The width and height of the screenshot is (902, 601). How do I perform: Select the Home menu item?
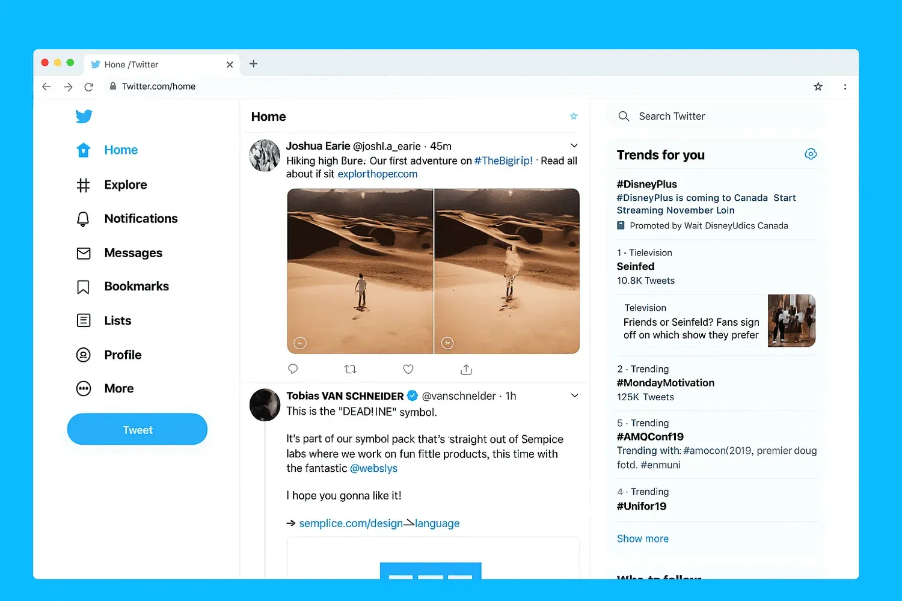pyautogui.click(x=121, y=150)
